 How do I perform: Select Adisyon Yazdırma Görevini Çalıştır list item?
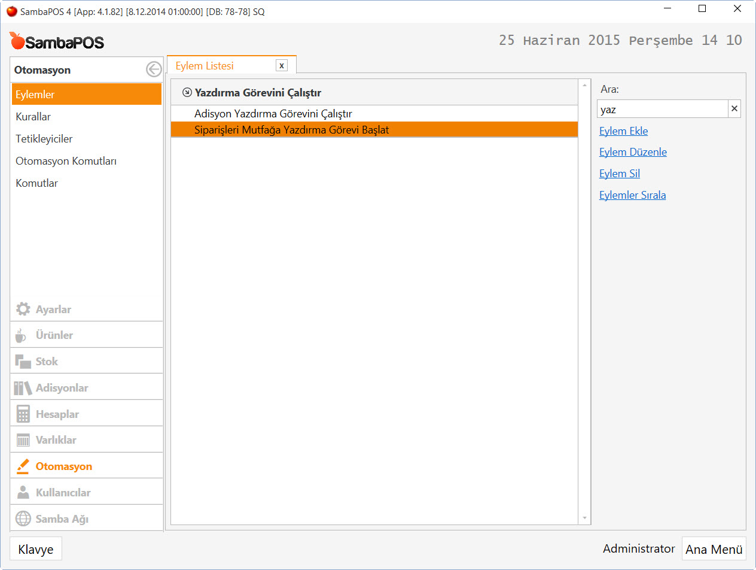273,114
